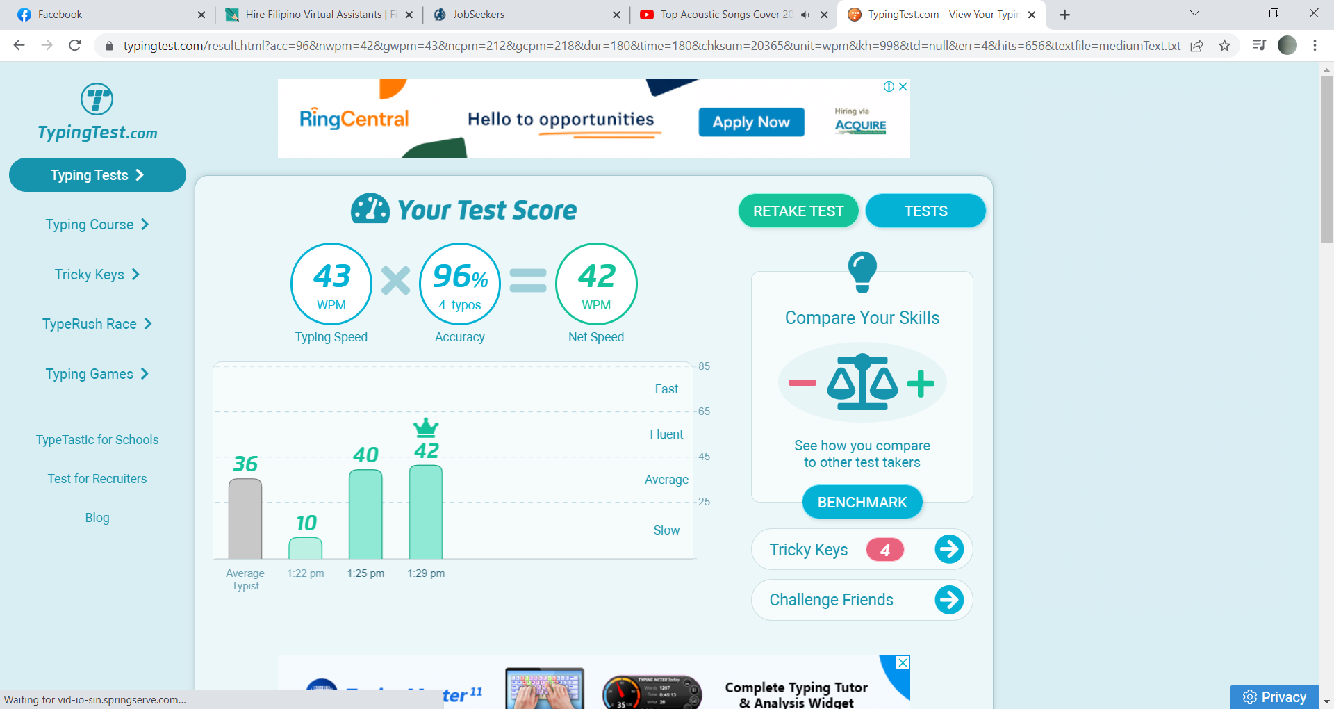1334x709 pixels.
Task: Click the lightbulb icon above Compare Your Skills
Action: (862, 272)
